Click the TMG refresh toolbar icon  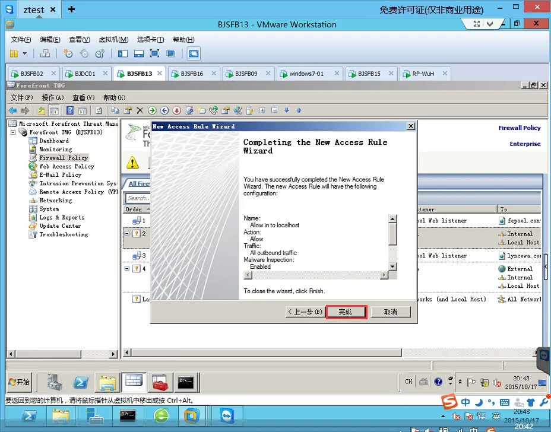tap(99, 110)
